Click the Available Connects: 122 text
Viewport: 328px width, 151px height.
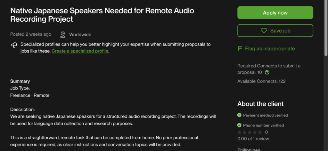point(261,81)
